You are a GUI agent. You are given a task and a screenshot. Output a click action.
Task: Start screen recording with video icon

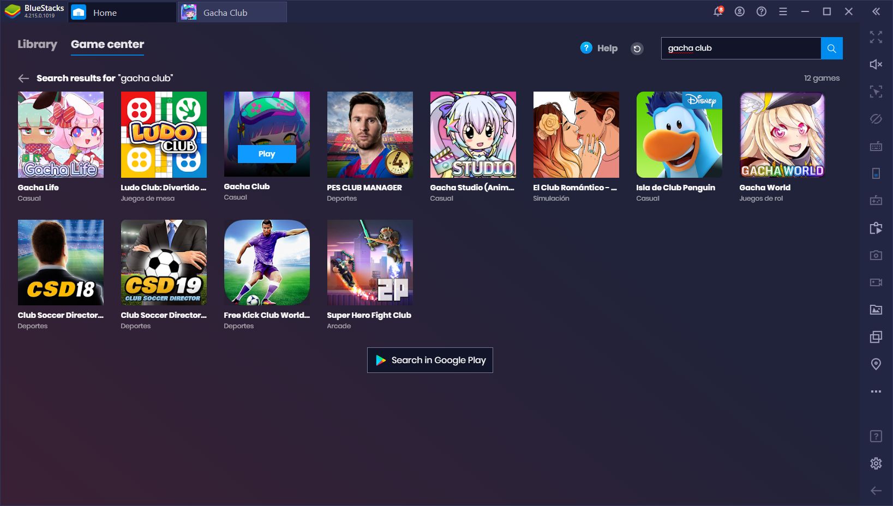[x=876, y=282]
